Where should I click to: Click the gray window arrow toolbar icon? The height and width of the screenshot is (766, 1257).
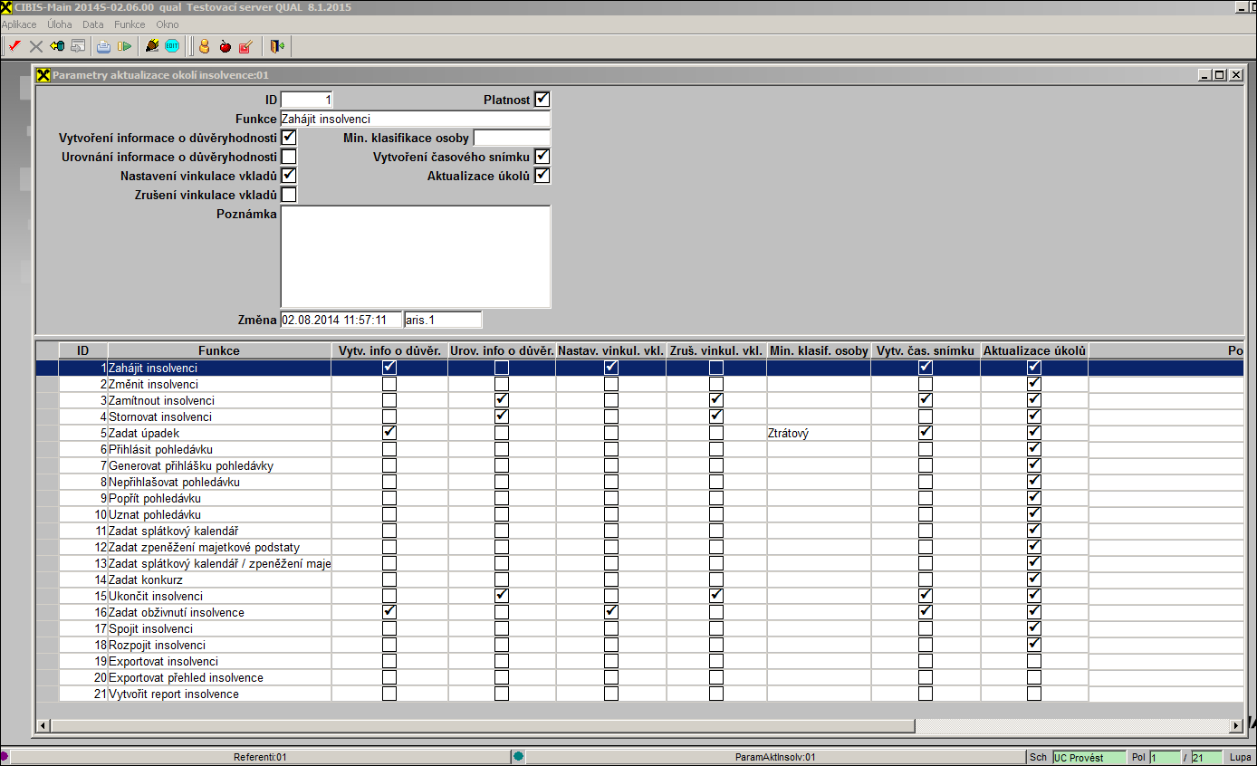click(x=78, y=46)
